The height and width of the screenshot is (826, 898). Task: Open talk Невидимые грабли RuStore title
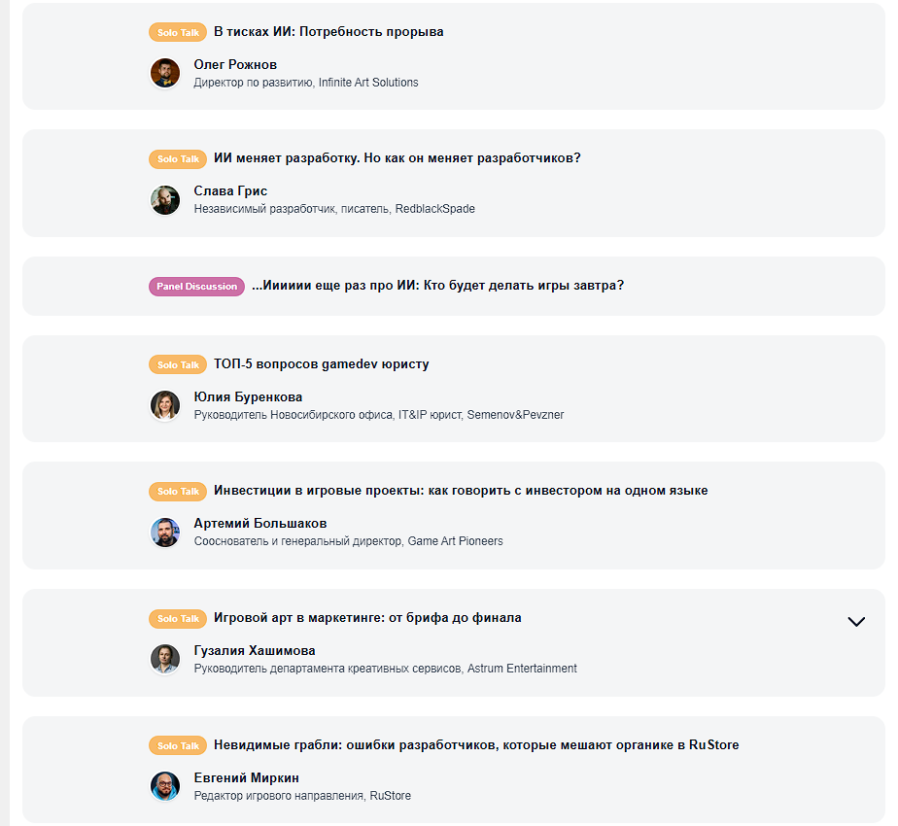pyautogui.click(x=476, y=744)
